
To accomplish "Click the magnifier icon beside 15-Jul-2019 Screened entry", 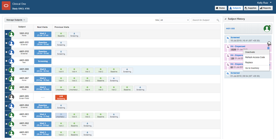I will pyautogui.click(x=228, y=38).
